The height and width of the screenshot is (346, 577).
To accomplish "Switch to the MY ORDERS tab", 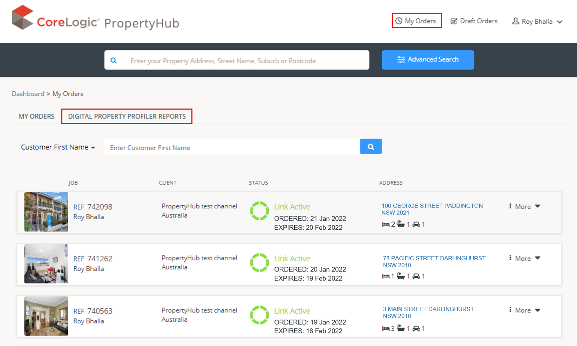I will pos(36,116).
